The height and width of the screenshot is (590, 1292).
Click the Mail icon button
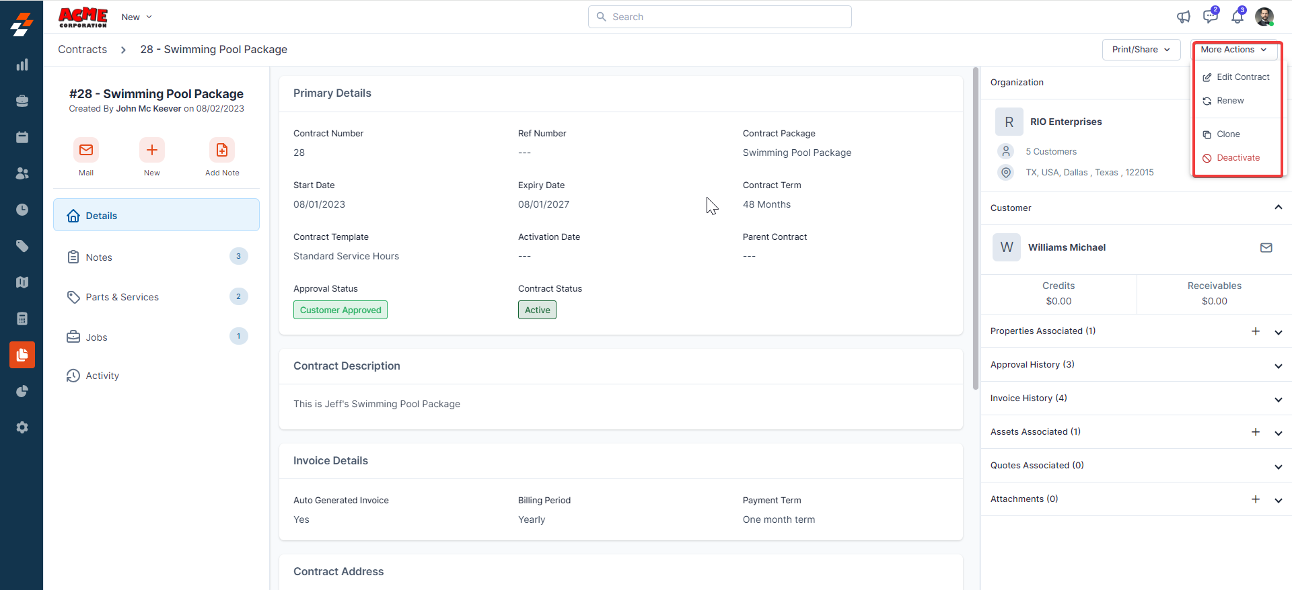86,150
